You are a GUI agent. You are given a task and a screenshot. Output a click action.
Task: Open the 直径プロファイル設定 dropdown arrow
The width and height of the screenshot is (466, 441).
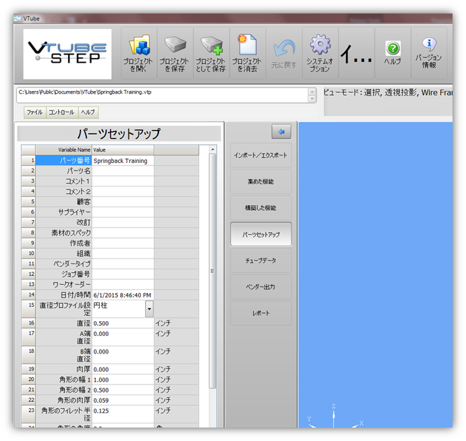point(149,309)
